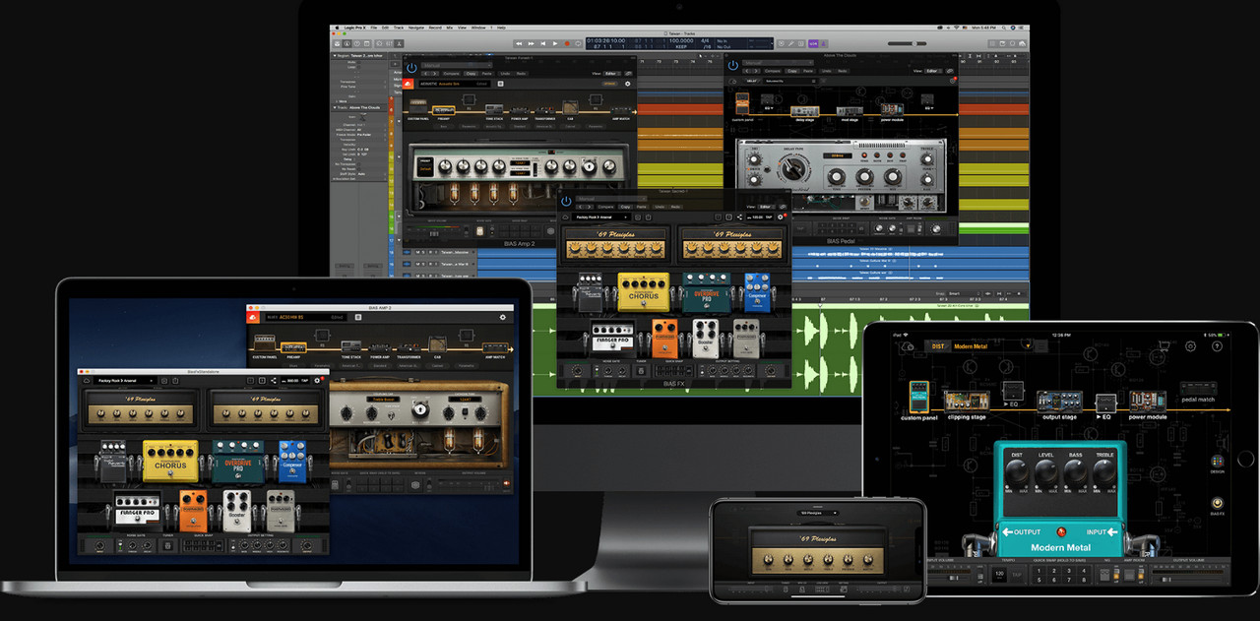
Task: Click the shopping cart icon on iPad
Action: [1163, 346]
